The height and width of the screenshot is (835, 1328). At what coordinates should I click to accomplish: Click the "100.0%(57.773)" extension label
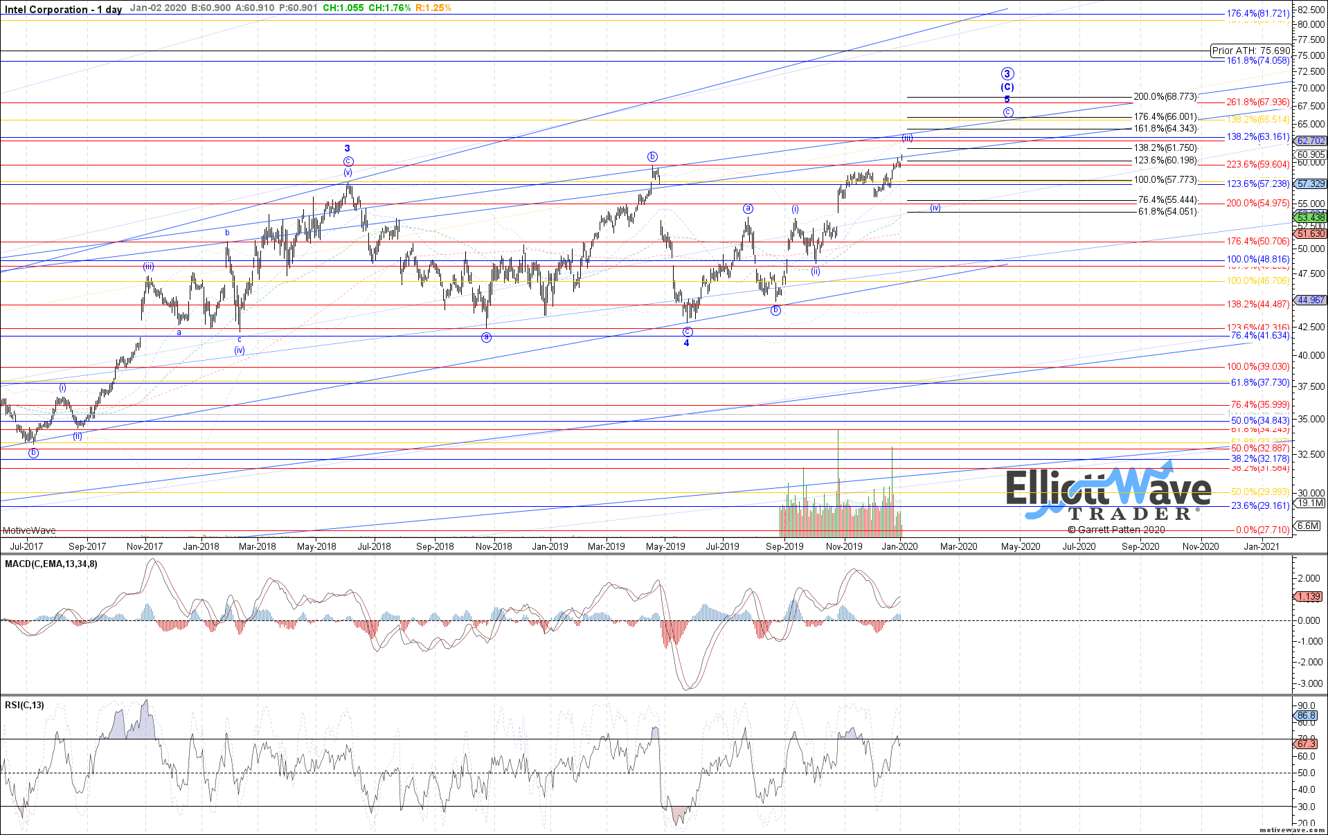(1165, 180)
